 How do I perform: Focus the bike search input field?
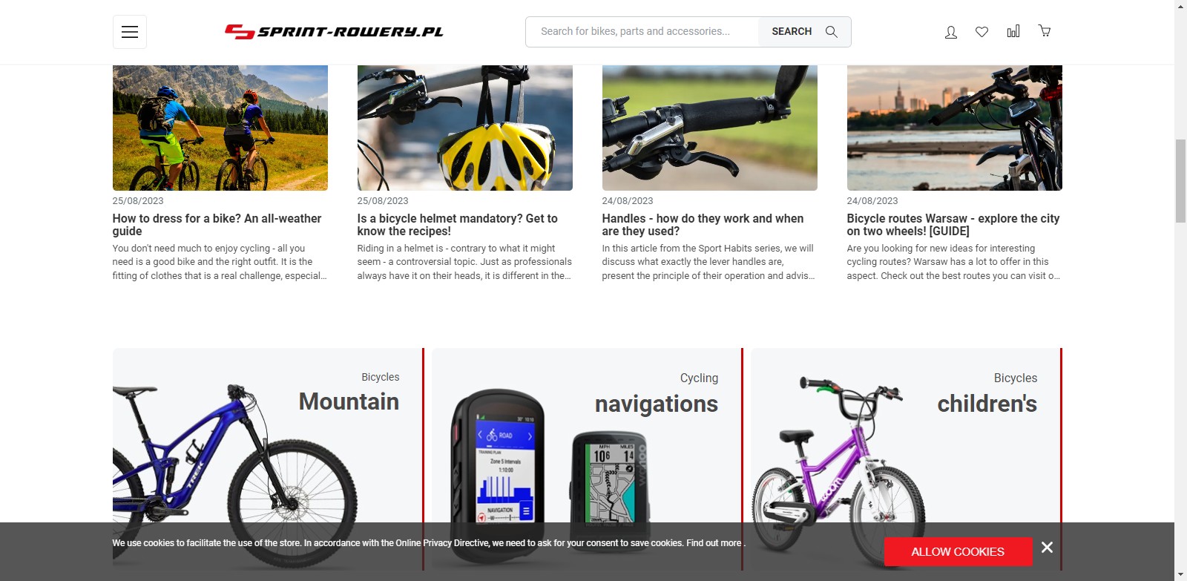click(x=642, y=32)
